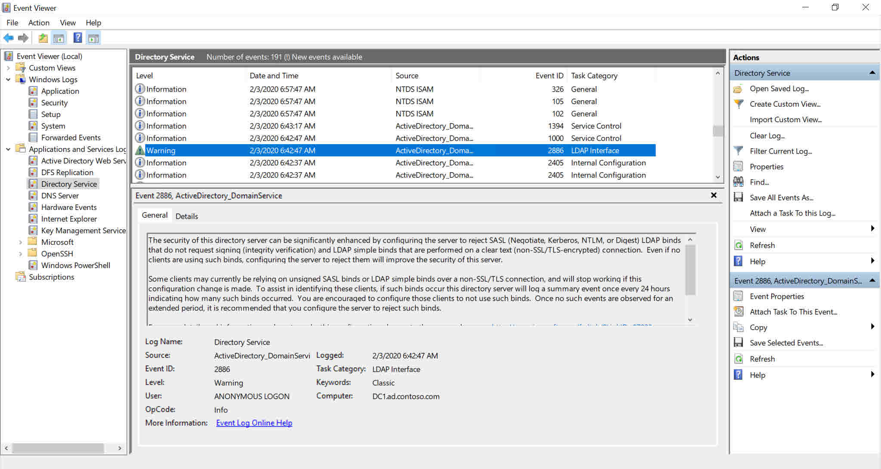
Task: Expand the Microsoft folder node
Action: coord(20,242)
